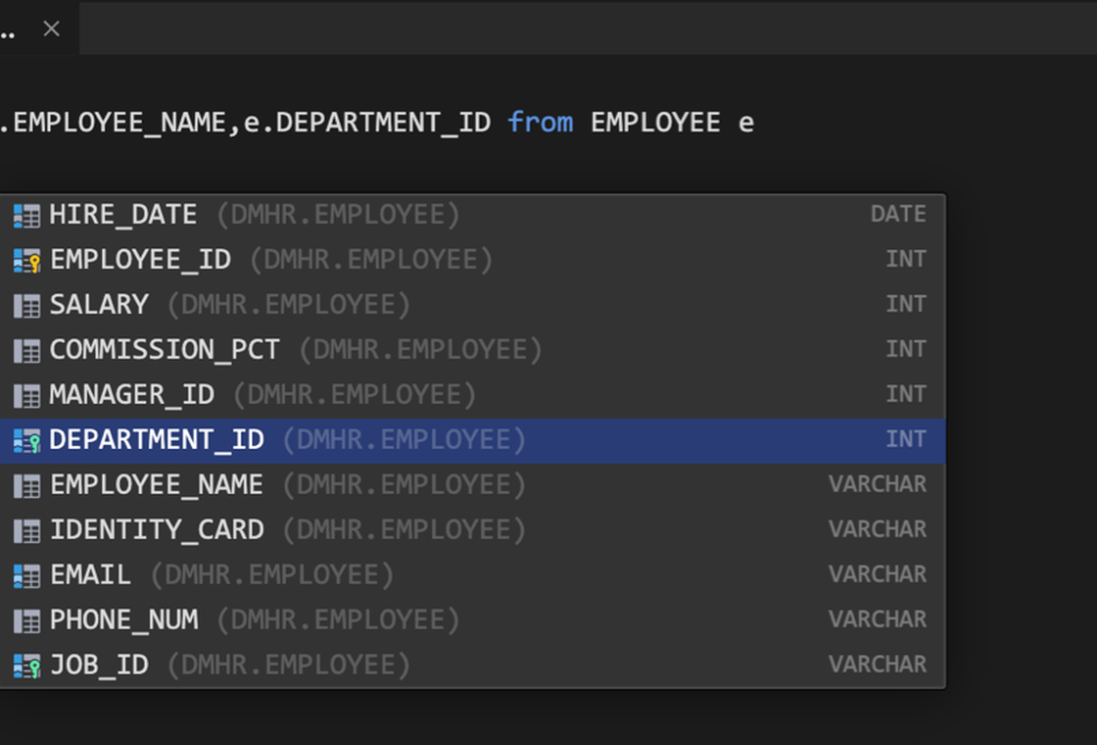Viewport: 1097px width, 745px height.
Task: Place cursor on EMPLOYEE table name in query
Action: pos(655,124)
